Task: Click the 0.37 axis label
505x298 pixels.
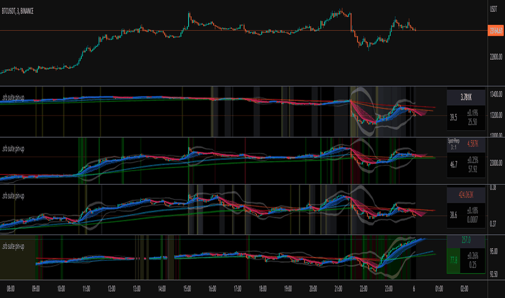Action: click(x=493, y=224)
